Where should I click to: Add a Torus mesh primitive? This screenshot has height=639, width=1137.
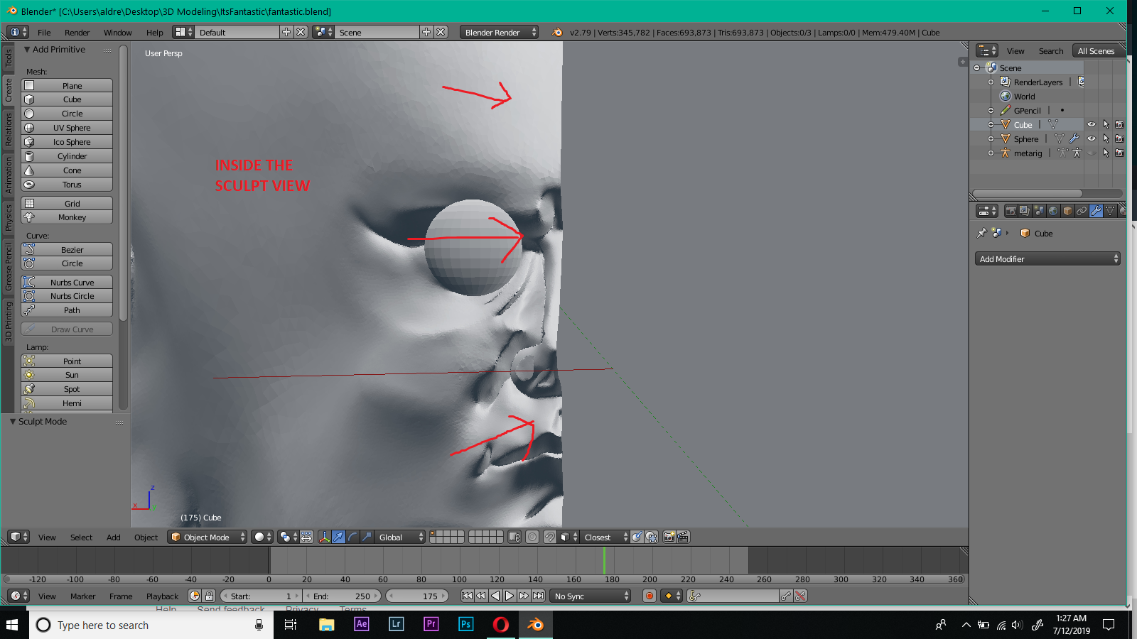tap(68, 185)
